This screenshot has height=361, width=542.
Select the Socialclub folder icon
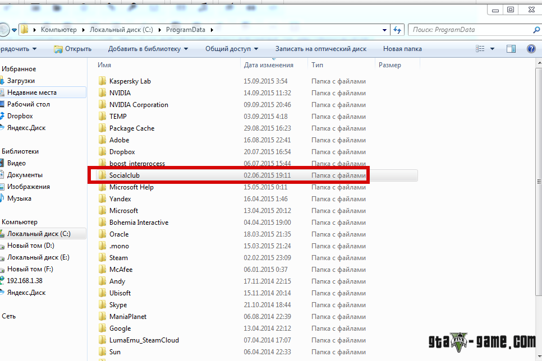(x=102, y=175)
